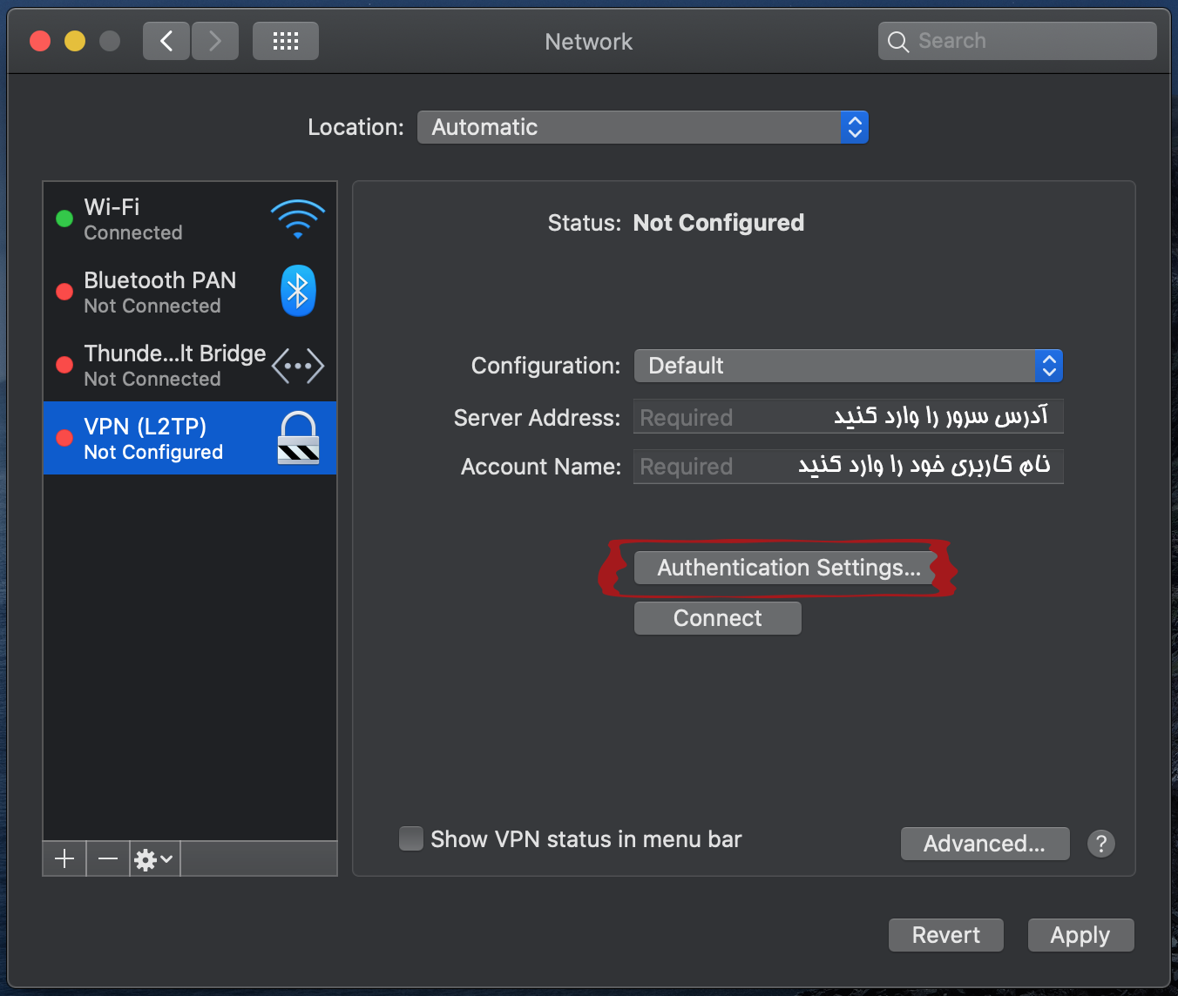Select VPN (L2TP) service
The image size is (1178, 996).
tap(190, 438)
